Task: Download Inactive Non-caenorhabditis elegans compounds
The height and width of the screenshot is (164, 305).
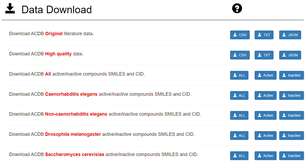Action: point(291,115)
